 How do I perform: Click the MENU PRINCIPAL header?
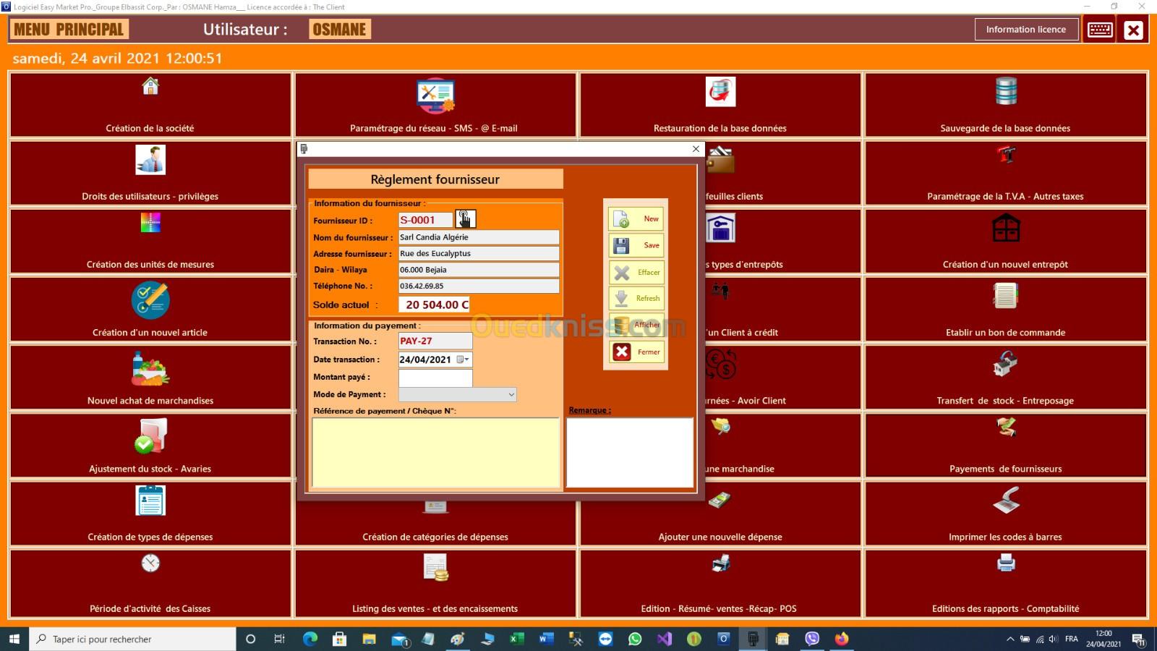click(69, 30)
